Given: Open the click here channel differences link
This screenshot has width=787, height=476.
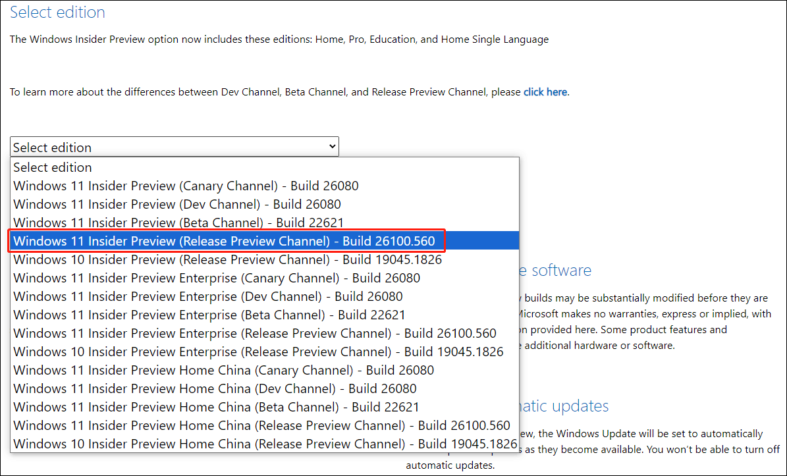Looking at the screenshot, I should coord(545,92).
